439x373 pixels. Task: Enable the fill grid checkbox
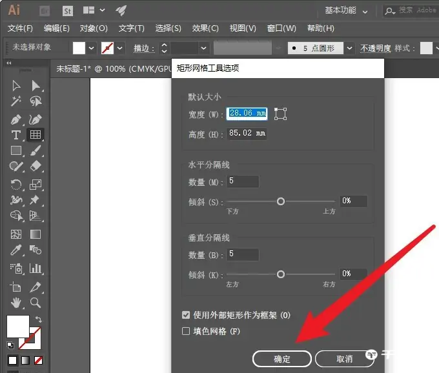(186, 331)
